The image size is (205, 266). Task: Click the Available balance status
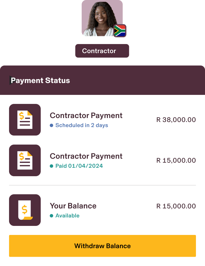(x=67, y=216)
